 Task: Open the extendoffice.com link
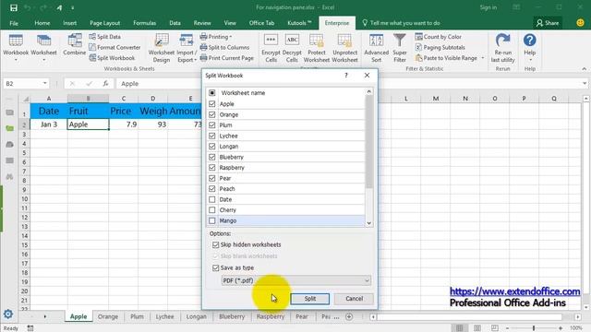point(515,291)
